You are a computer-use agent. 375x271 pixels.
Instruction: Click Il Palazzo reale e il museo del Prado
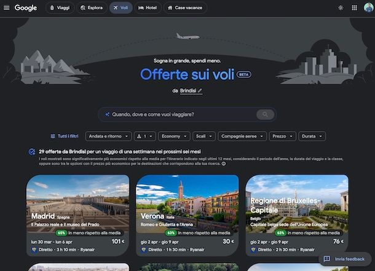coord(65,225)
